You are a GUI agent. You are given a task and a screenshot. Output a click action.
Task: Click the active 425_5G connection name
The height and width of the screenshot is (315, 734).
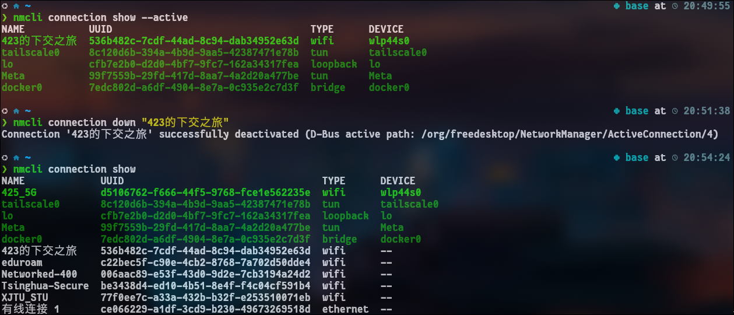pyautogui.click(x=19, y=192)
